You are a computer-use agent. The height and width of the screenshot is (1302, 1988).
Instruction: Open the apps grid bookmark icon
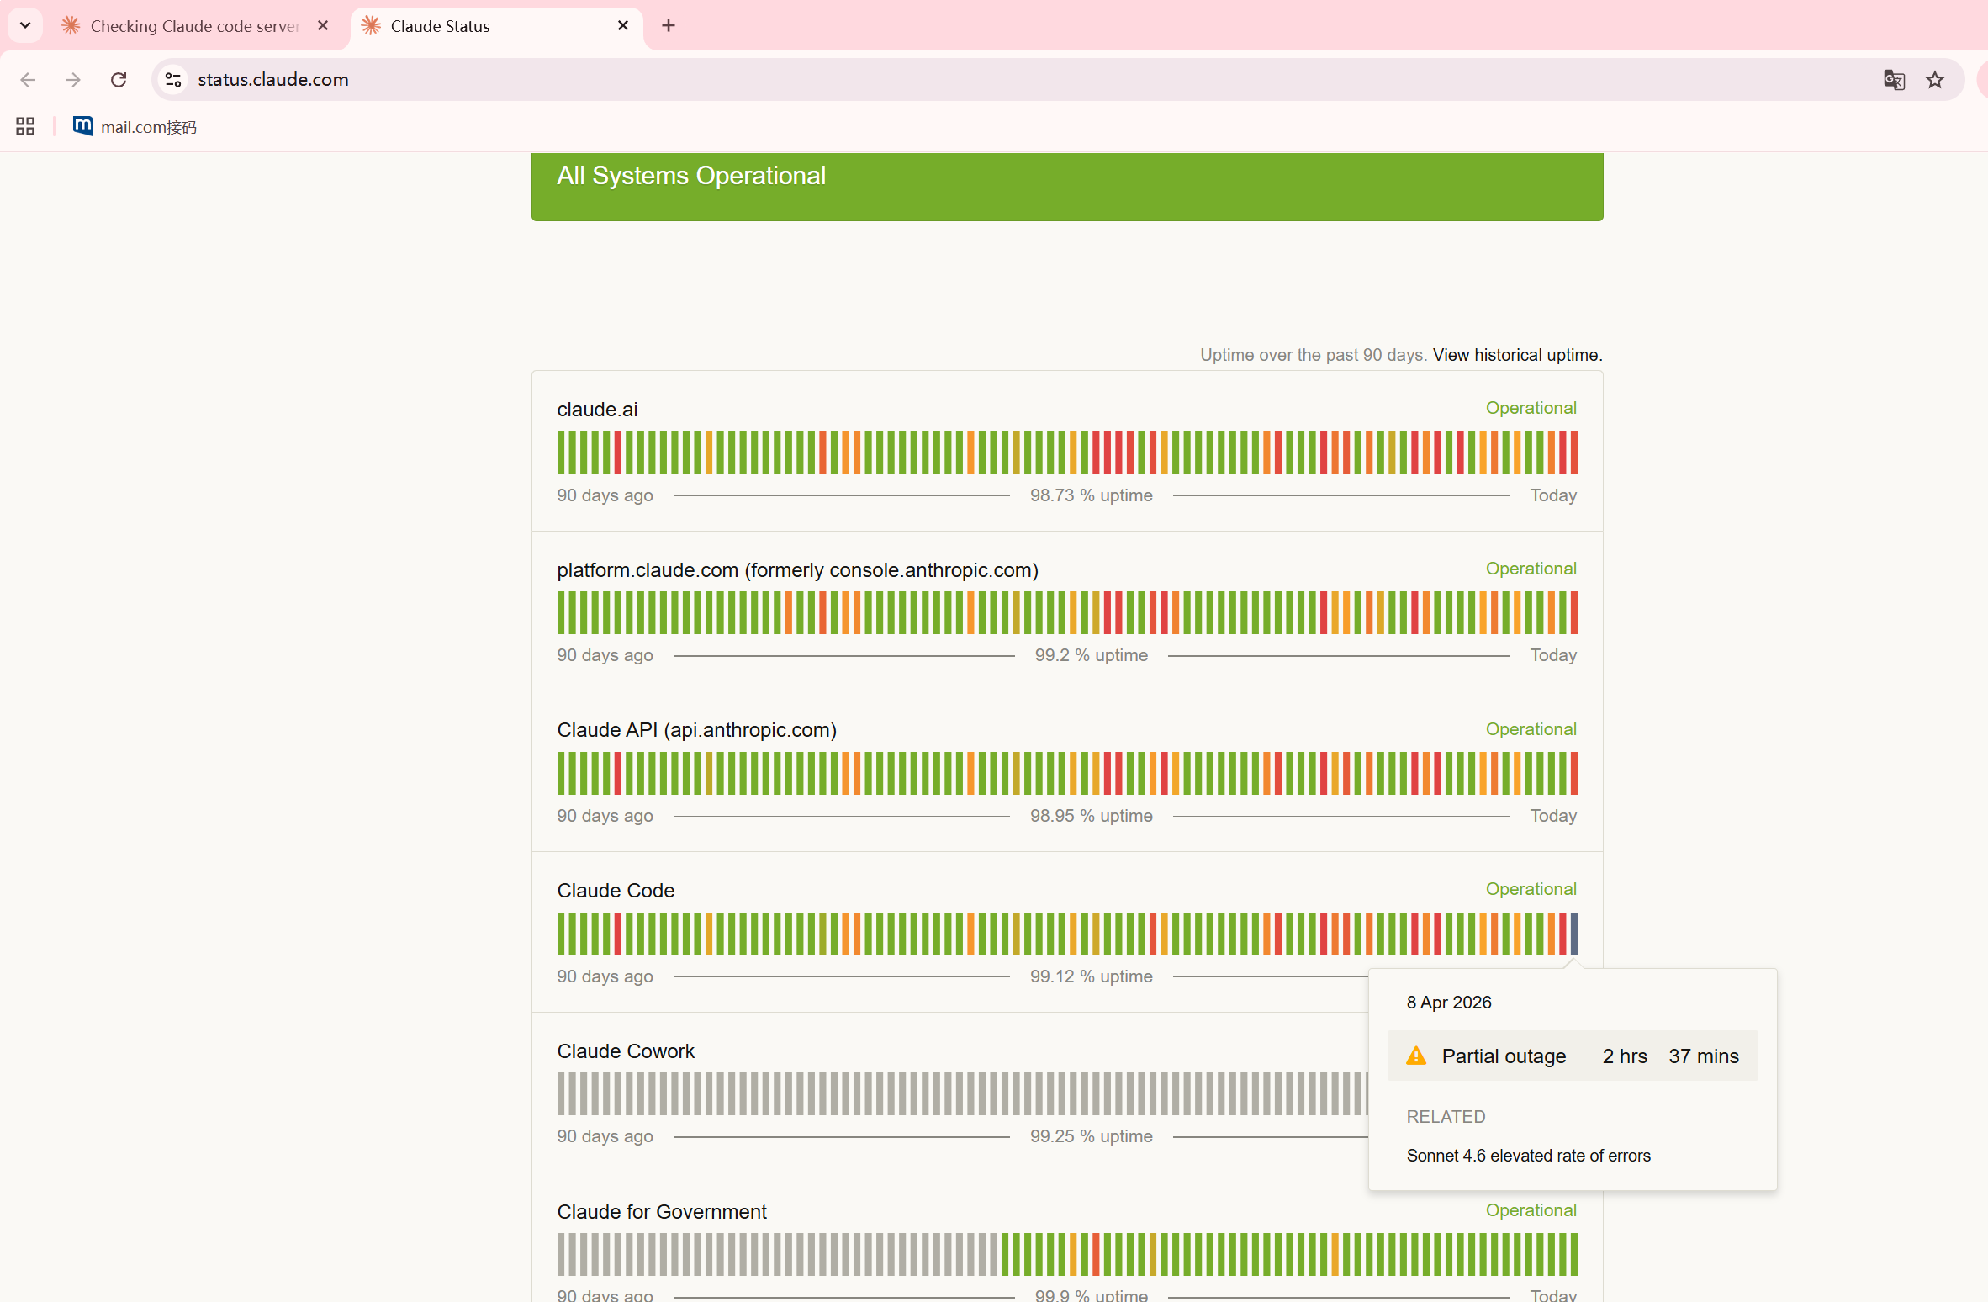pyautogui.click(x=25, y=127)
